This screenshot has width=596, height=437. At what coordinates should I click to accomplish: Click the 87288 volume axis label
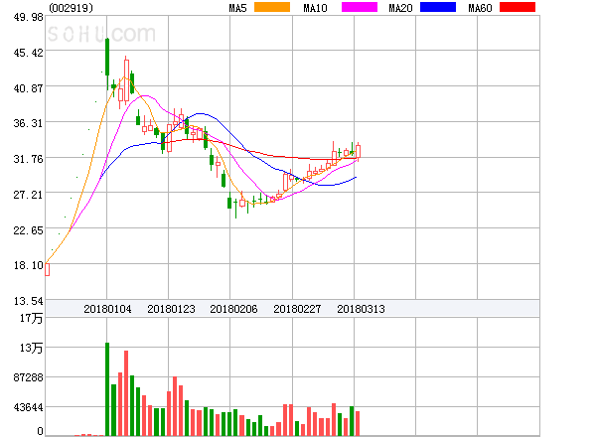click(29, 377)
